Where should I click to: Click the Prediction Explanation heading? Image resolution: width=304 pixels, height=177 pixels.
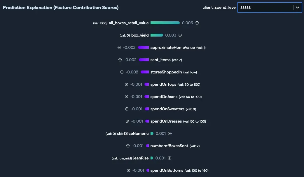tap(61, 8)
